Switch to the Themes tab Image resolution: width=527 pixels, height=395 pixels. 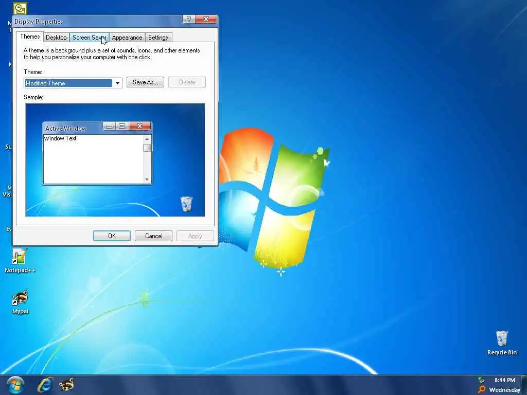(30, 37)
